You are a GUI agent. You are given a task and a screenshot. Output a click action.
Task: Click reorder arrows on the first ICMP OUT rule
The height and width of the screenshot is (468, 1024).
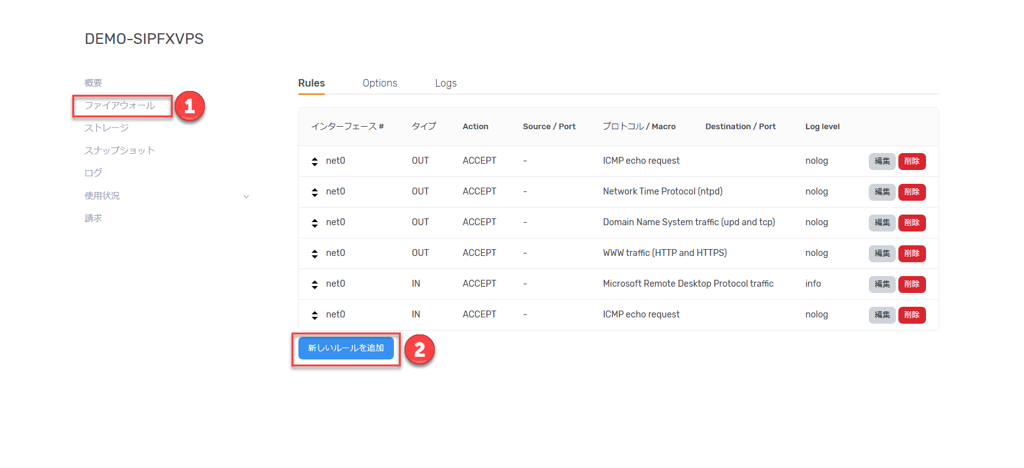point(315,162)
